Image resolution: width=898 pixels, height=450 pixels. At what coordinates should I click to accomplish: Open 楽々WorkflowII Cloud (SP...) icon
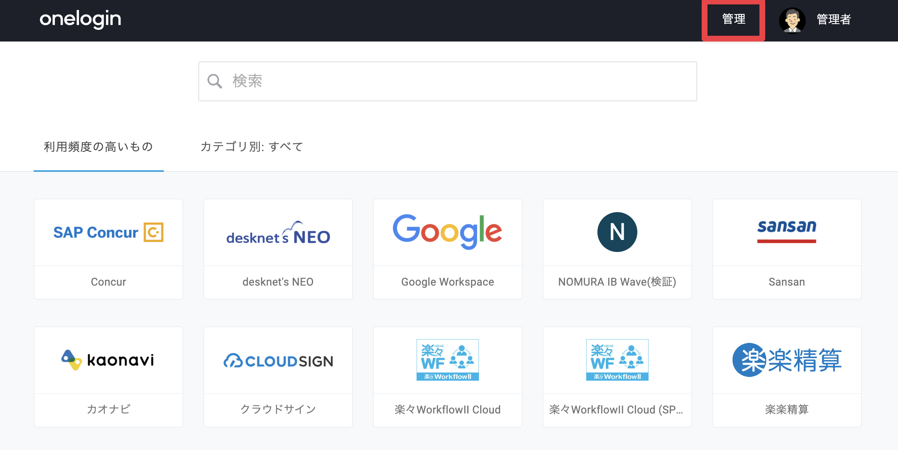[617, 360]
